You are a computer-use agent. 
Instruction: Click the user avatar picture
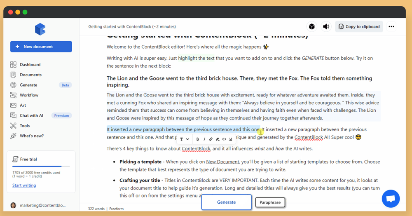coord(13,205)
